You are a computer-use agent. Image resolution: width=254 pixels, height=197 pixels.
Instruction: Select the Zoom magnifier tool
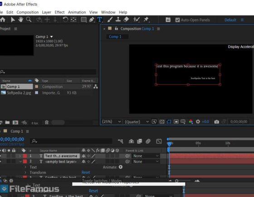[29, 20]
